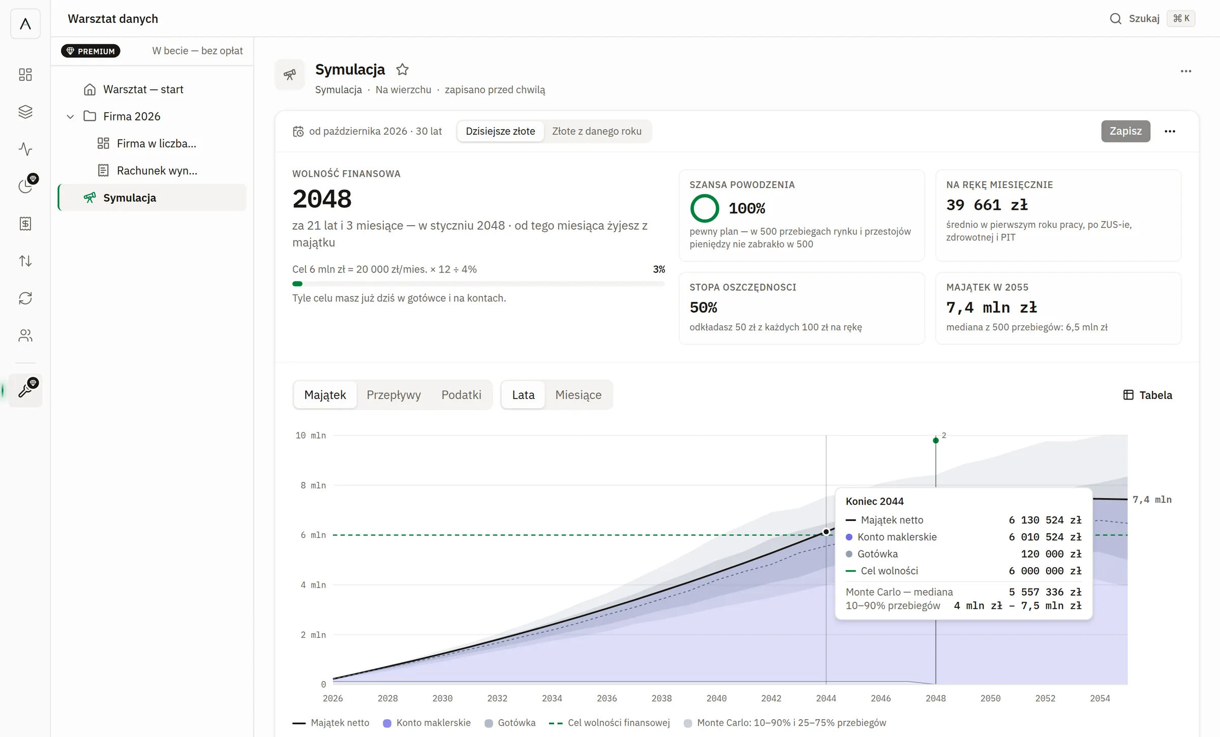Collapse the Firma 2026 folder
Screen dimensions: 1220x737
[71, 116]
